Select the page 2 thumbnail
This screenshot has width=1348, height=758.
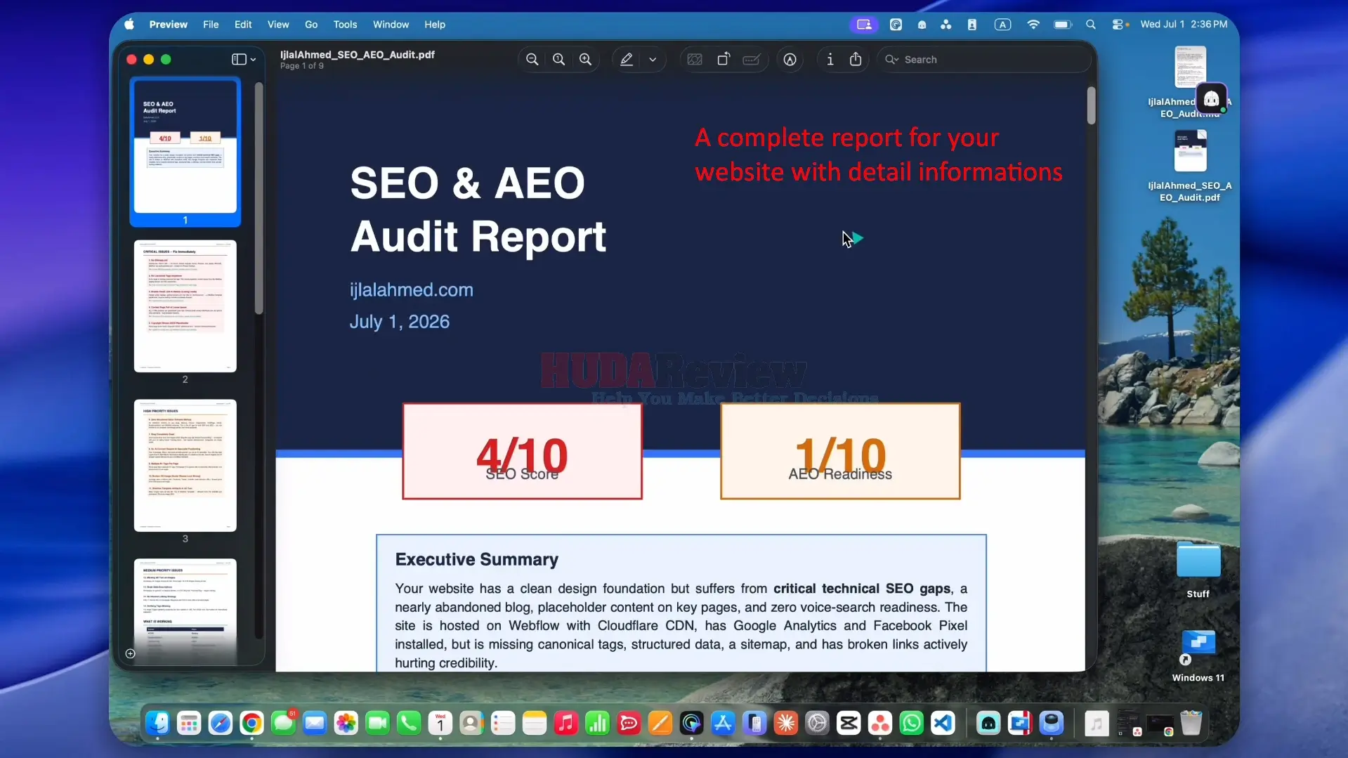tap(185, 306)
